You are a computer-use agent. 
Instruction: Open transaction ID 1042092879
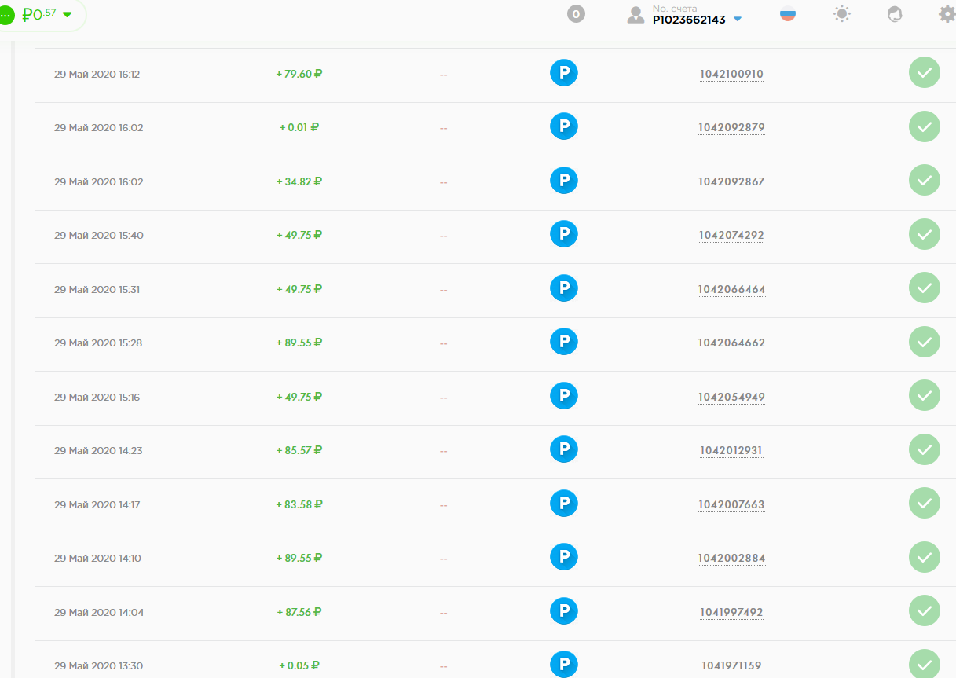click(x=731, y=128)
